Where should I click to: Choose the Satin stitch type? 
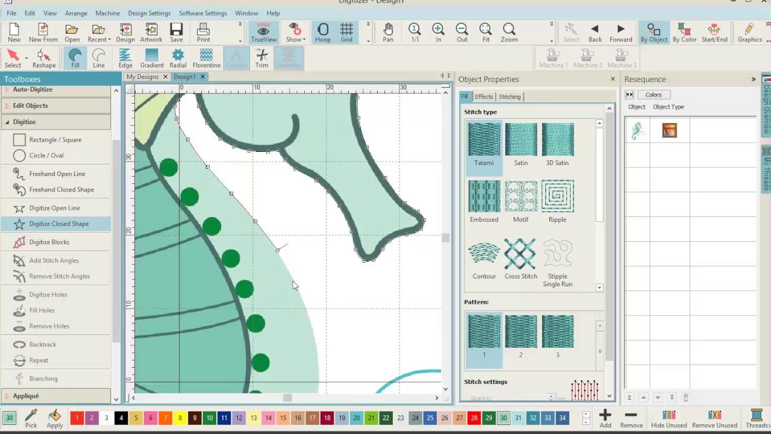(521, 145)
